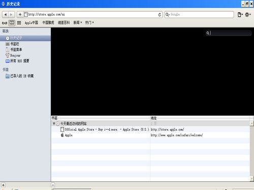Open the 维基百科 bookmark

(63, 23)
